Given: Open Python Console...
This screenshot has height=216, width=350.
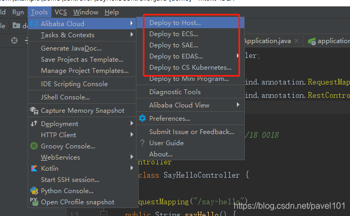Looking at the screenshot, I should point(82,191).
